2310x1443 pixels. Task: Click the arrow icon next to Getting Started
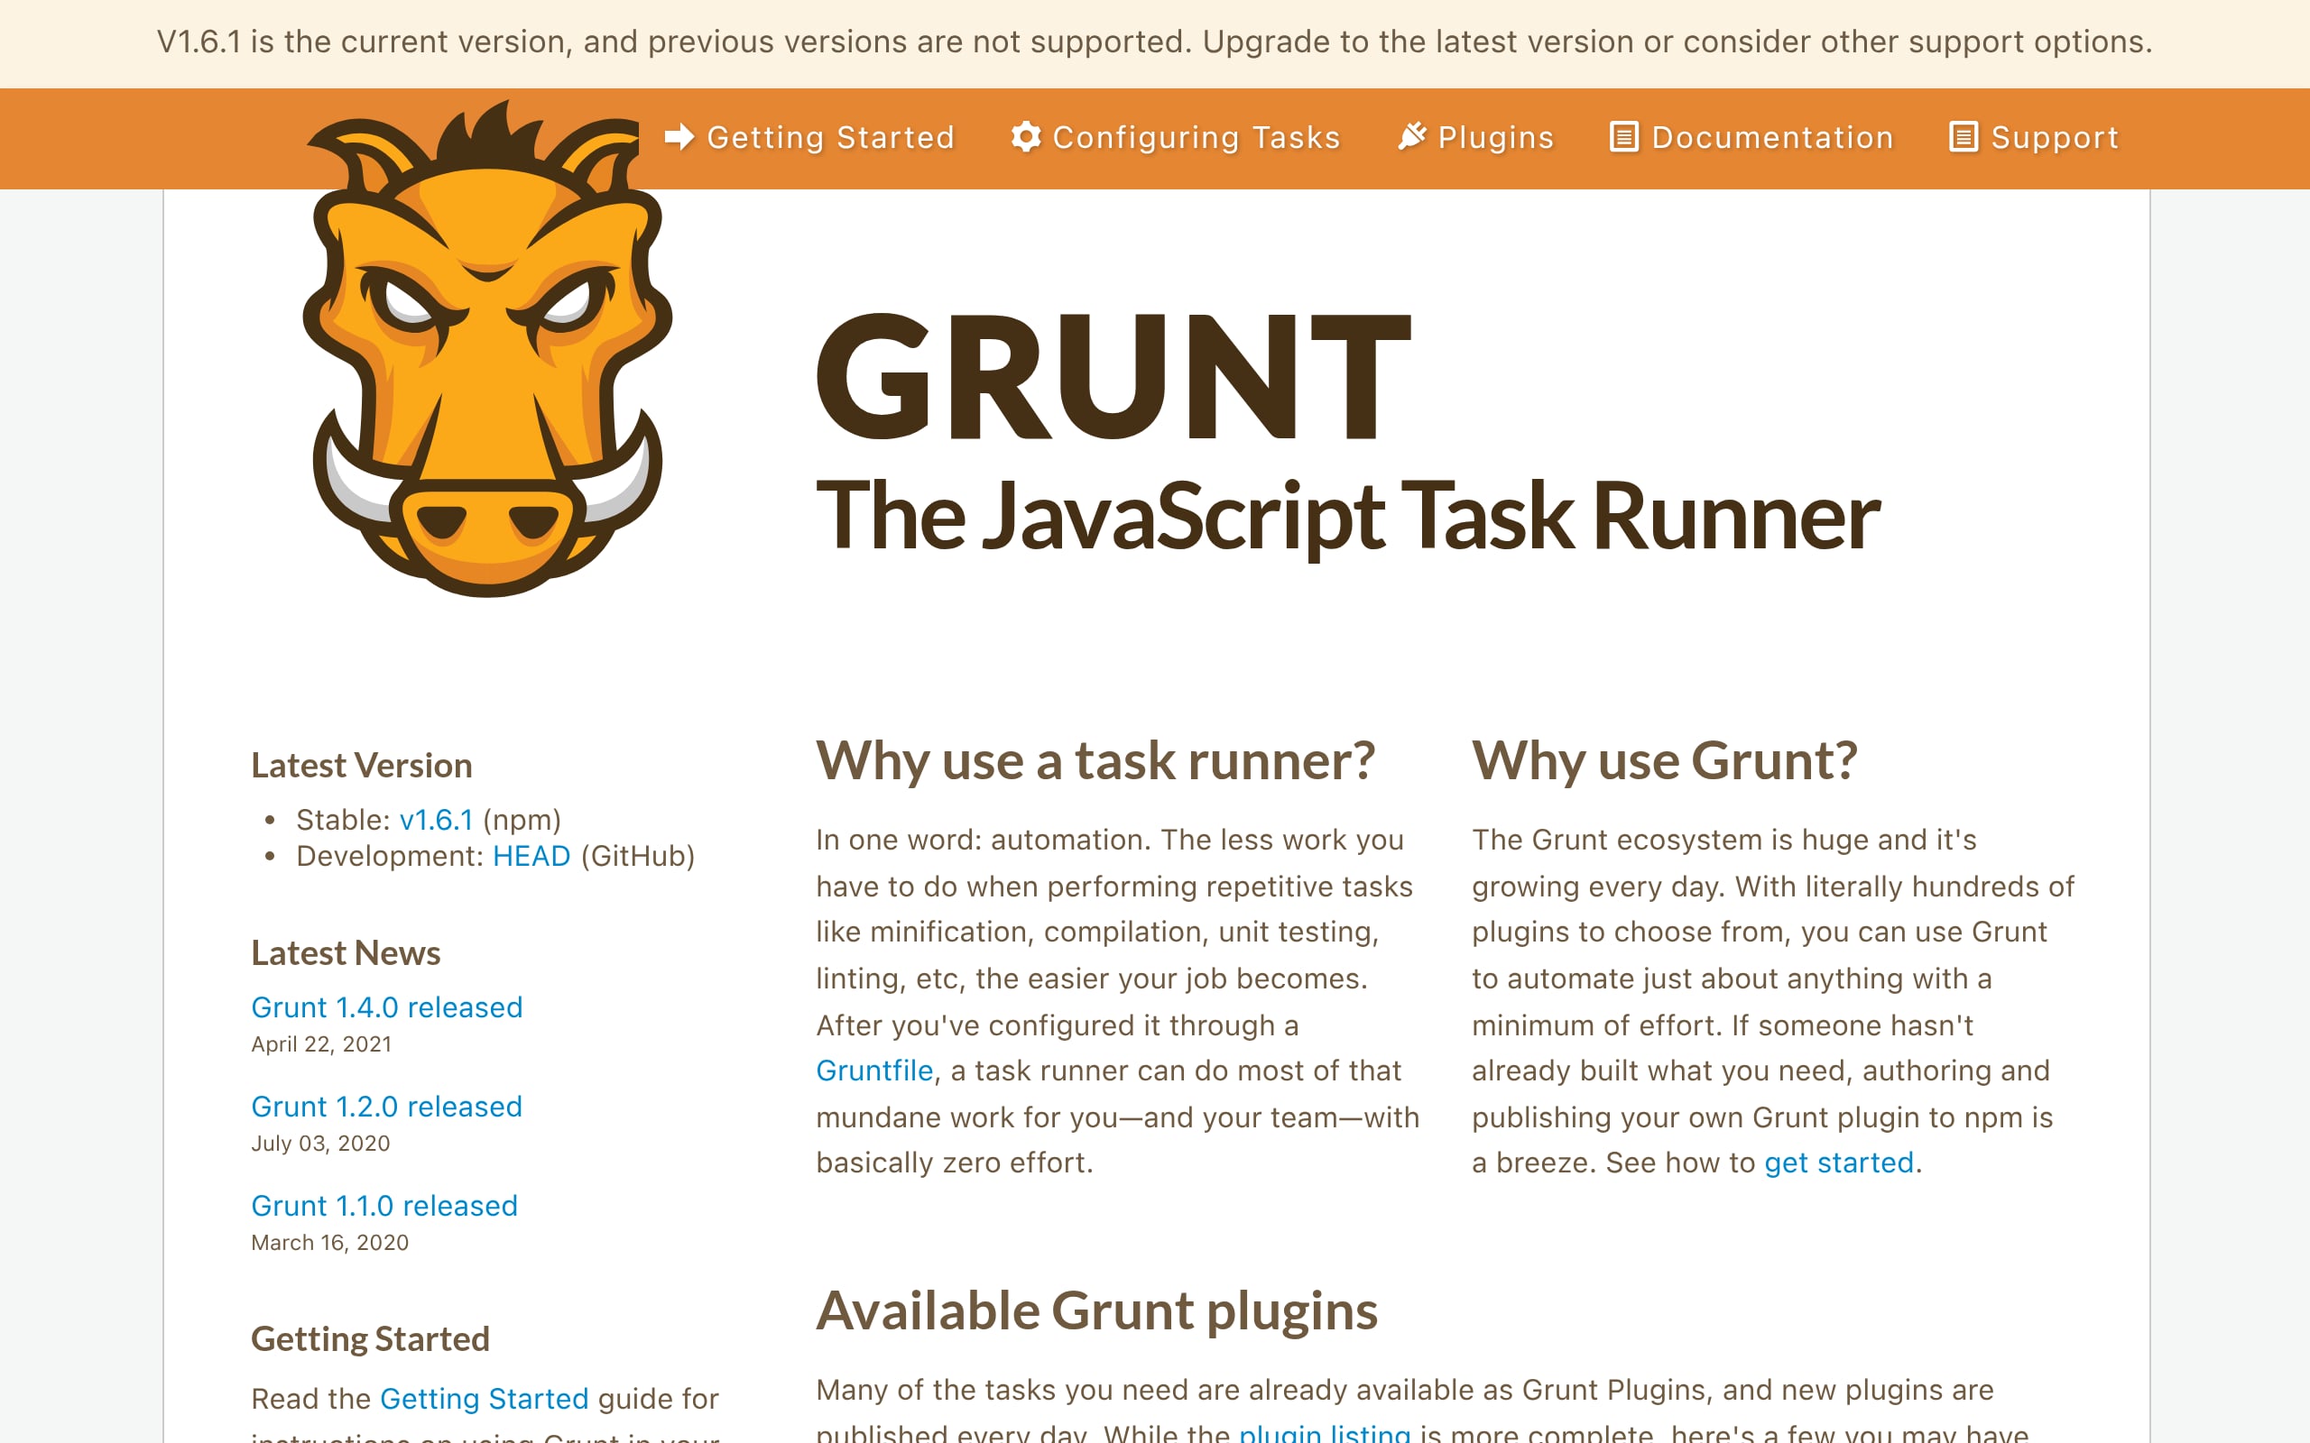679,136
